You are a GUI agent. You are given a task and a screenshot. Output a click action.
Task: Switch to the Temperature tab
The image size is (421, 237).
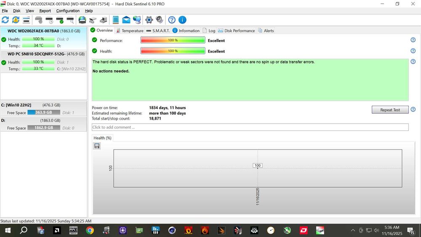130,31
